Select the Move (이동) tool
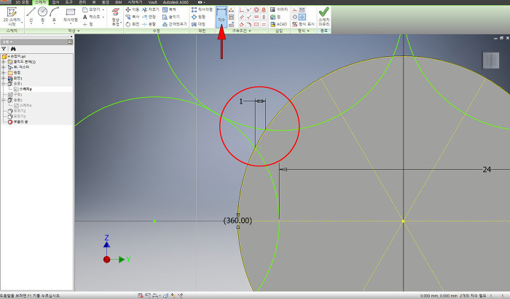Image resolution: width=510 pixels, height=299 pixels. coord(133,9)
